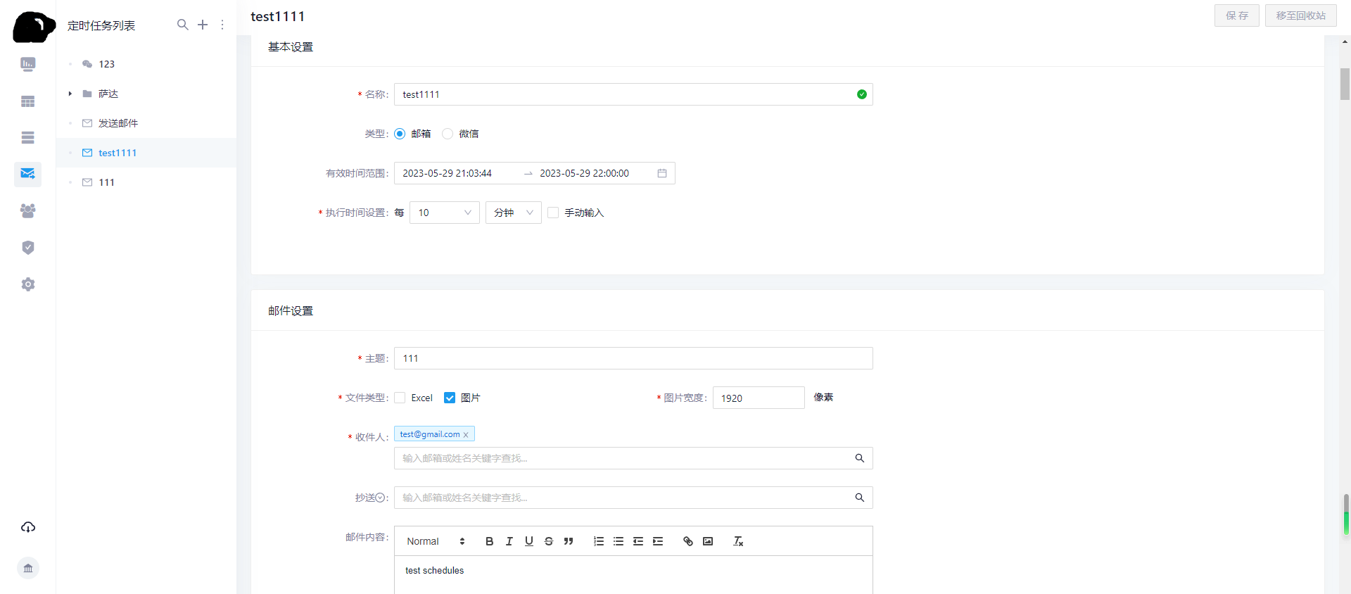This screenshot has height=594, width=1351.
Task: Insert link in mail editor
Action: 687,541
